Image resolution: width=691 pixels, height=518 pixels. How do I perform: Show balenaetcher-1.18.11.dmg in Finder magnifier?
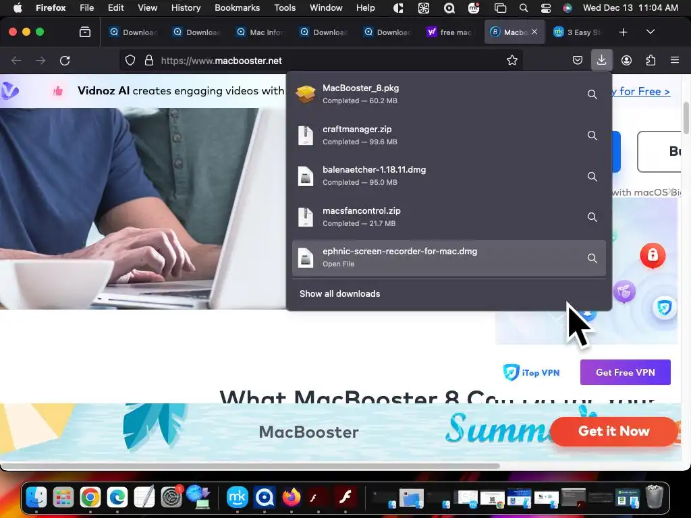pyautogui.click(x=592, y=176)
